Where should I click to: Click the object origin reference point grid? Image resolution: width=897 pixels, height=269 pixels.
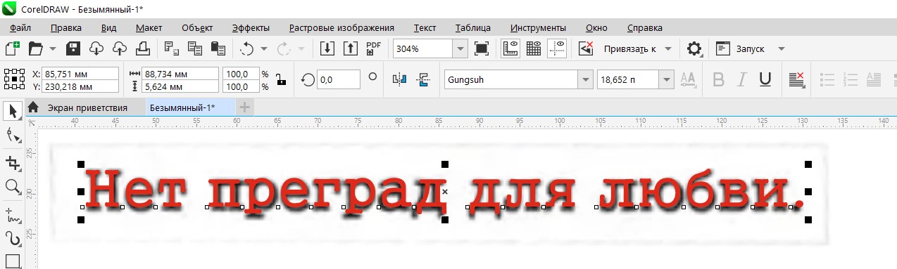click(14, 79)
